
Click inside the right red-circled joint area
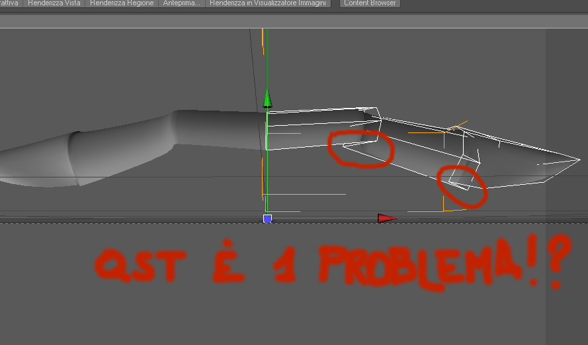pyautogui.click(x=462, y=186)
